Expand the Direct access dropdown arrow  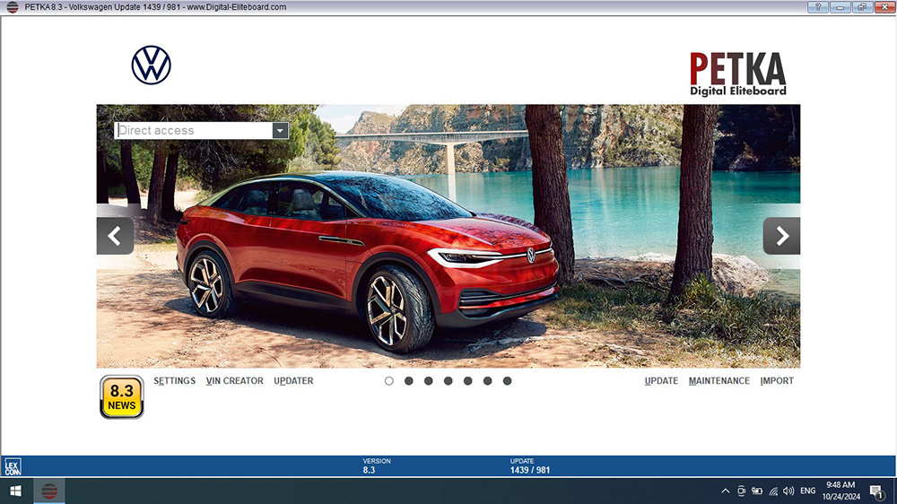pos(280,130)
